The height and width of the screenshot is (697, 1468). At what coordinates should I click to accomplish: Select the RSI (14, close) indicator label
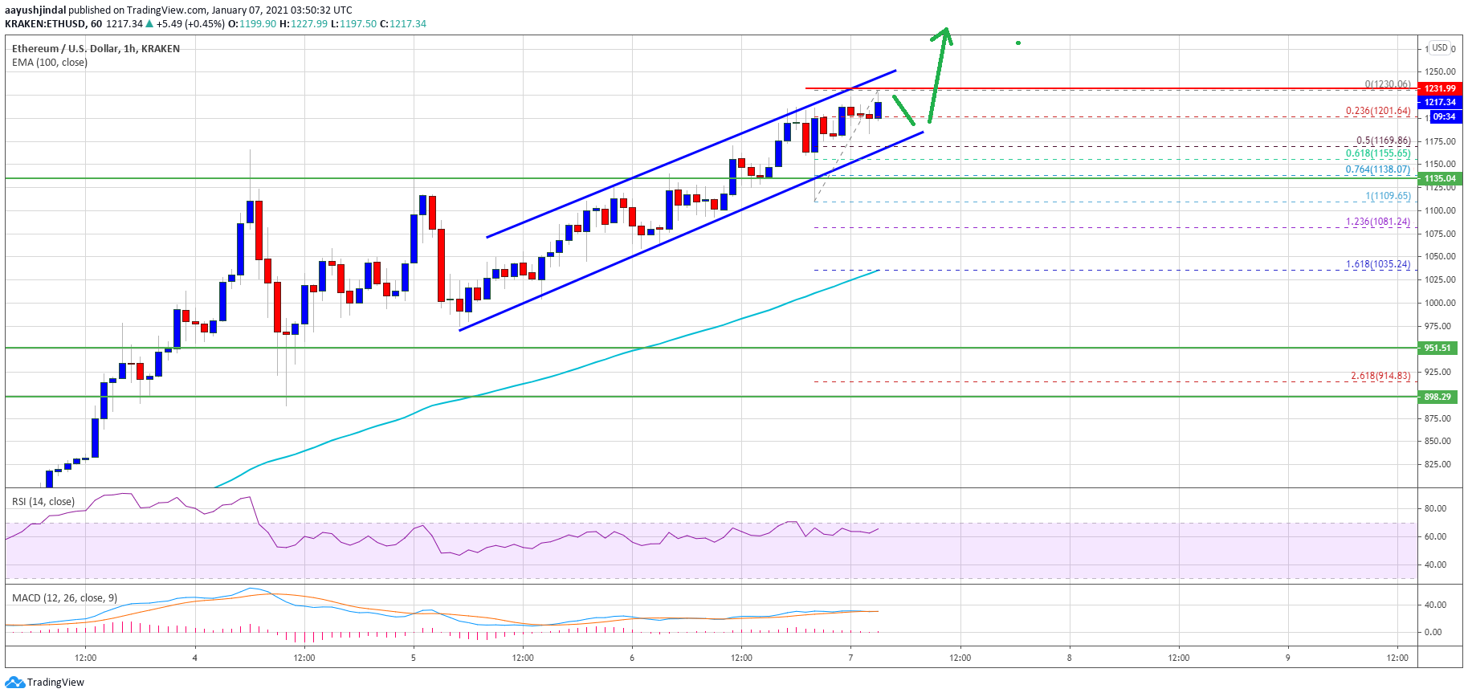tap(43, 502)
